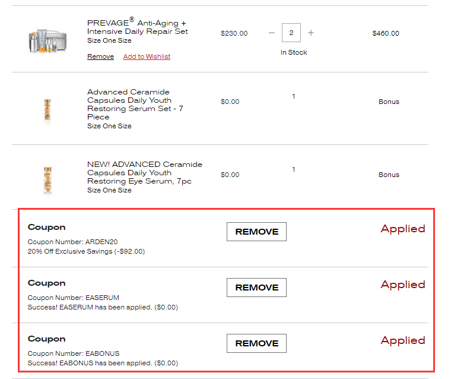Remove the ARDEN20 coupon

pos(256,232)
